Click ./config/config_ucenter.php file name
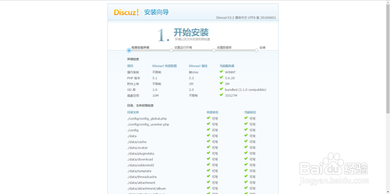This screenshot has height=194, width=390. pyautogui.click(x=148, y=124)
